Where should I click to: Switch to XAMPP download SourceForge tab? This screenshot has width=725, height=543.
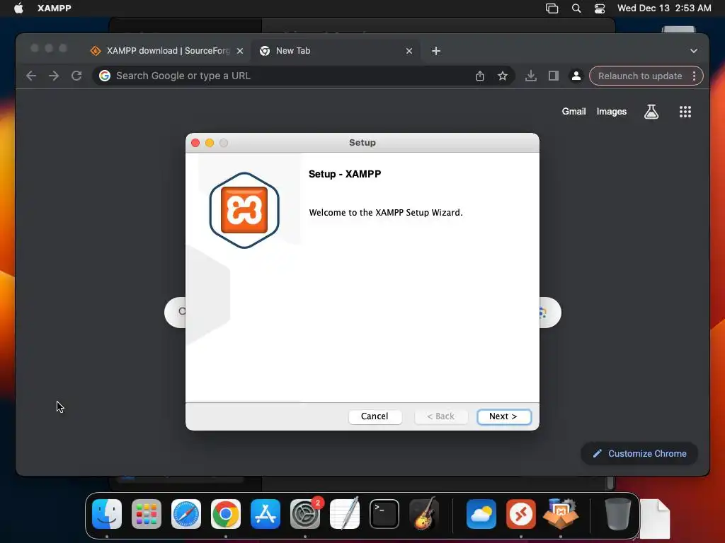[167, 51]
